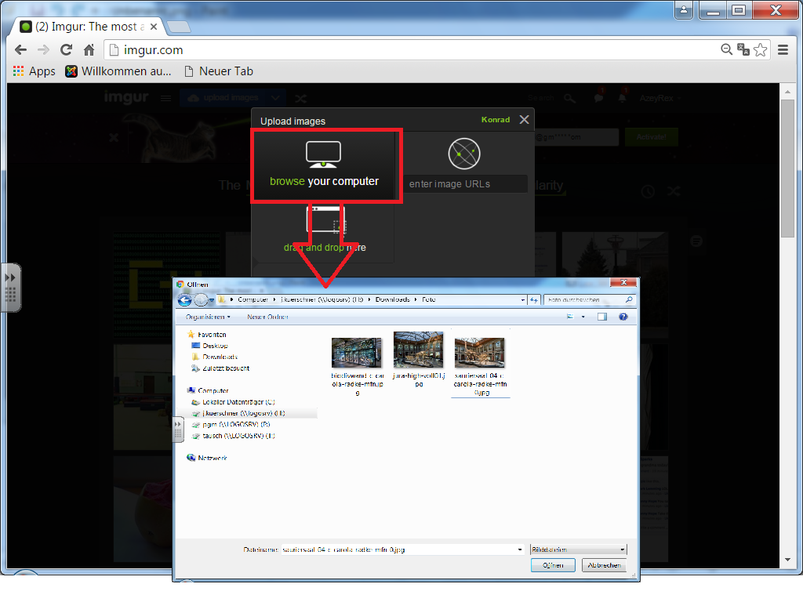Close the Upload images popup
Viewport: 803px width, 602px height.
524,120
